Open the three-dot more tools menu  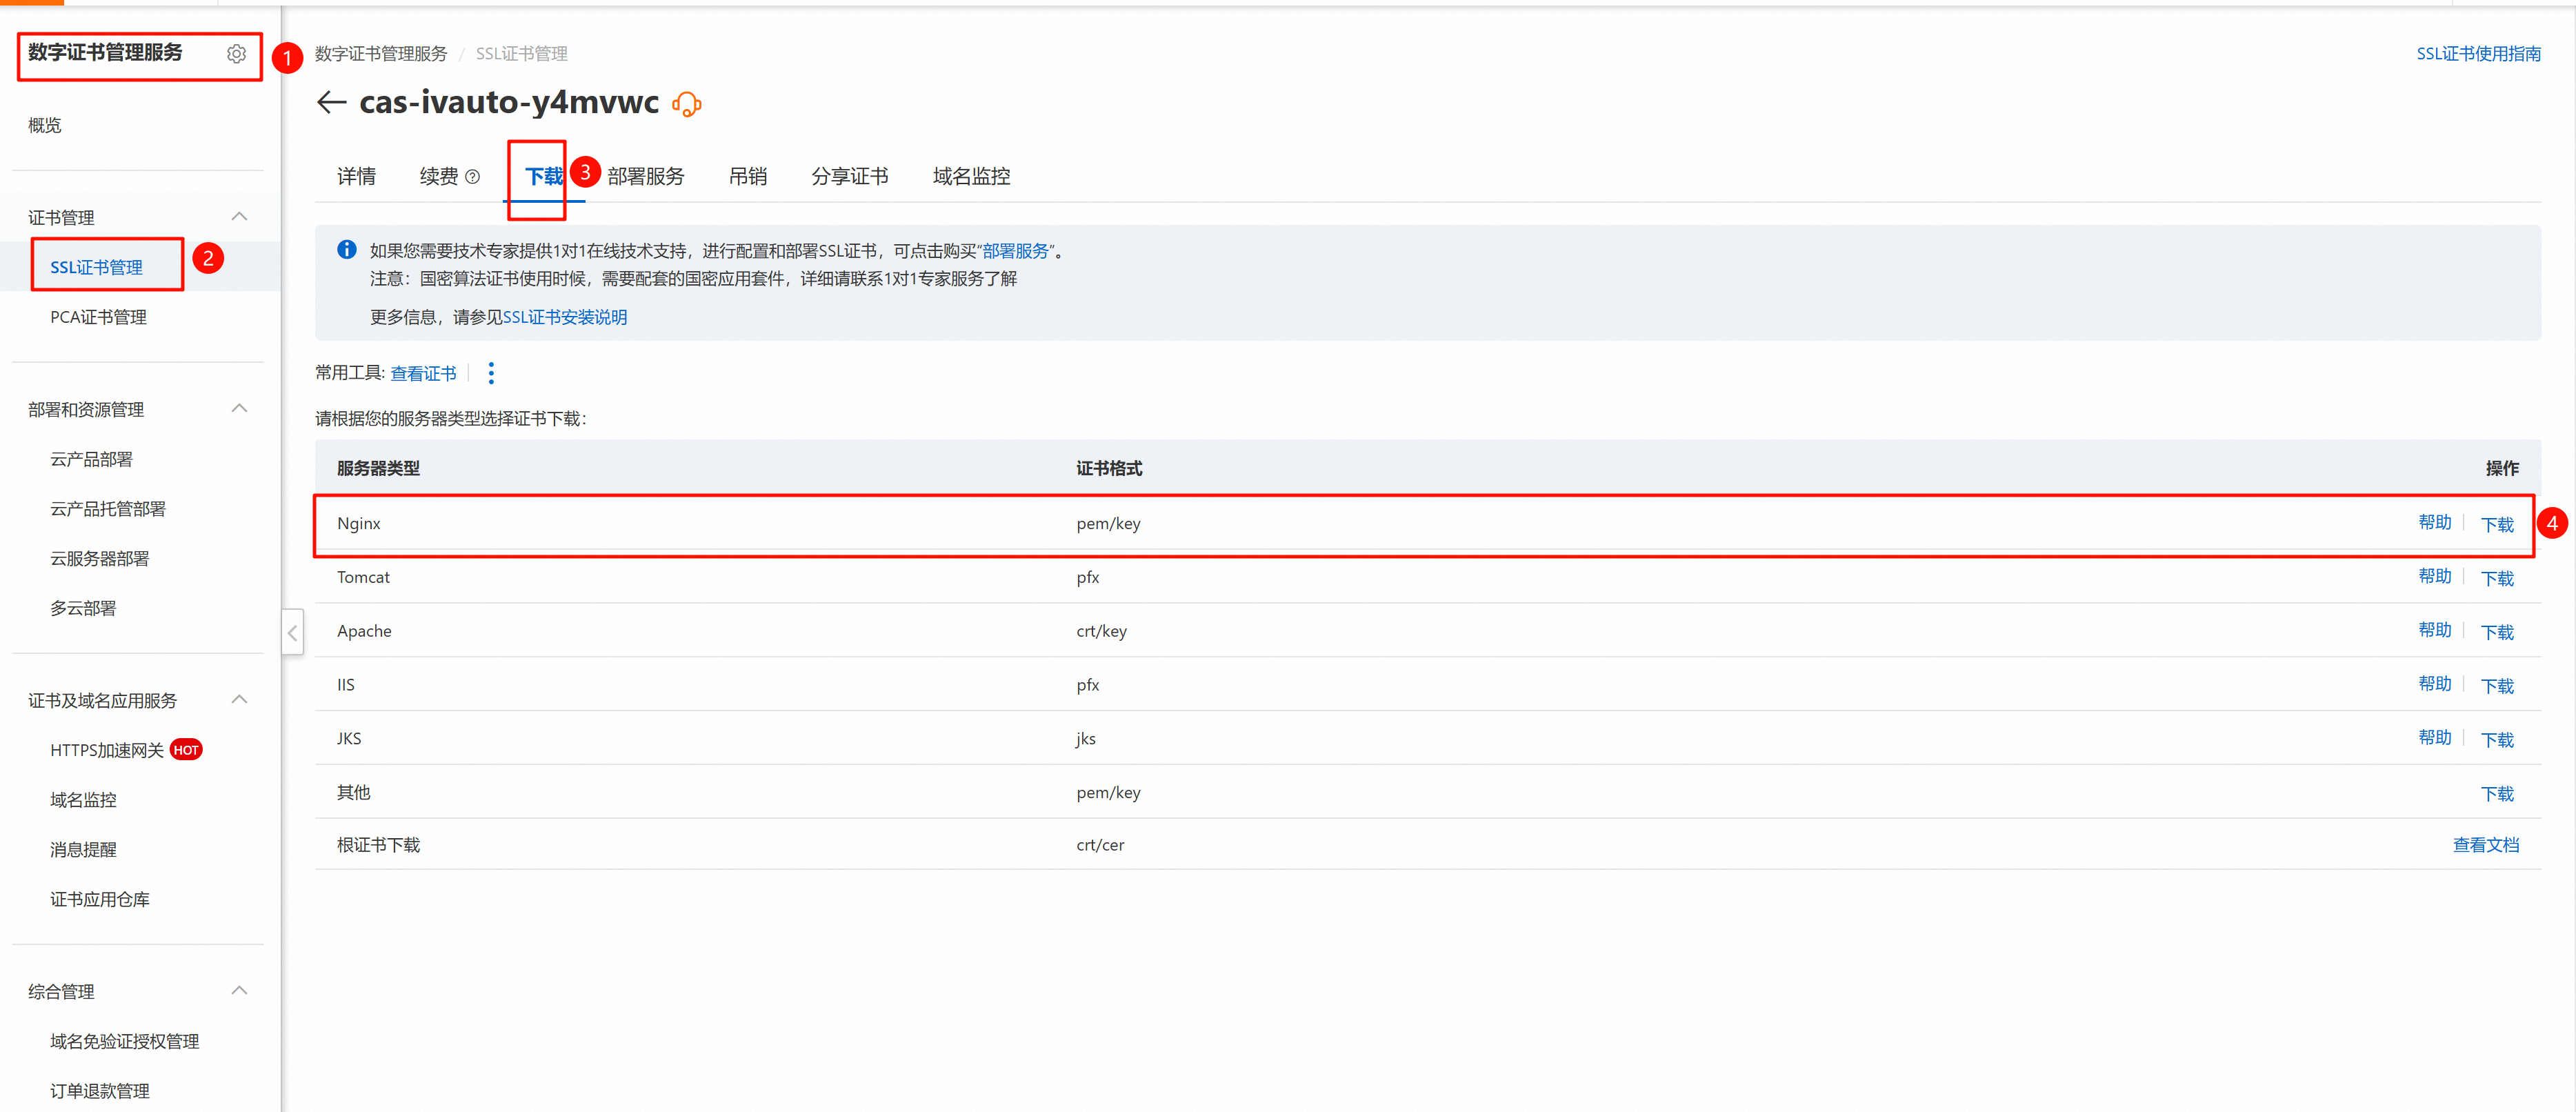491,373
